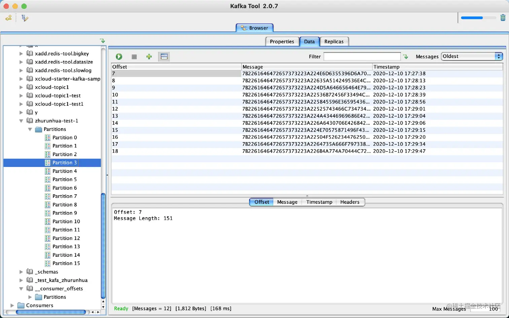Click the tree scroll down arrow
Image resolution: width=509 pixels, height=318 pixels.
[103, 307]
